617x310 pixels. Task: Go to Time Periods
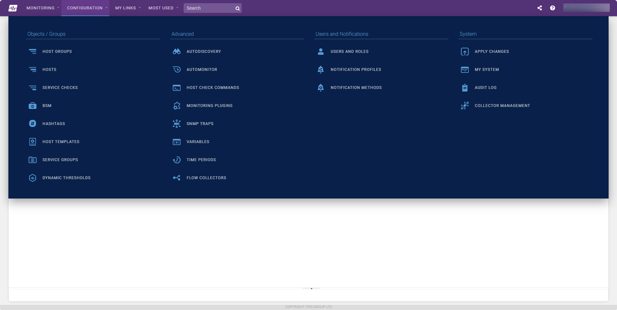(201, 160)
